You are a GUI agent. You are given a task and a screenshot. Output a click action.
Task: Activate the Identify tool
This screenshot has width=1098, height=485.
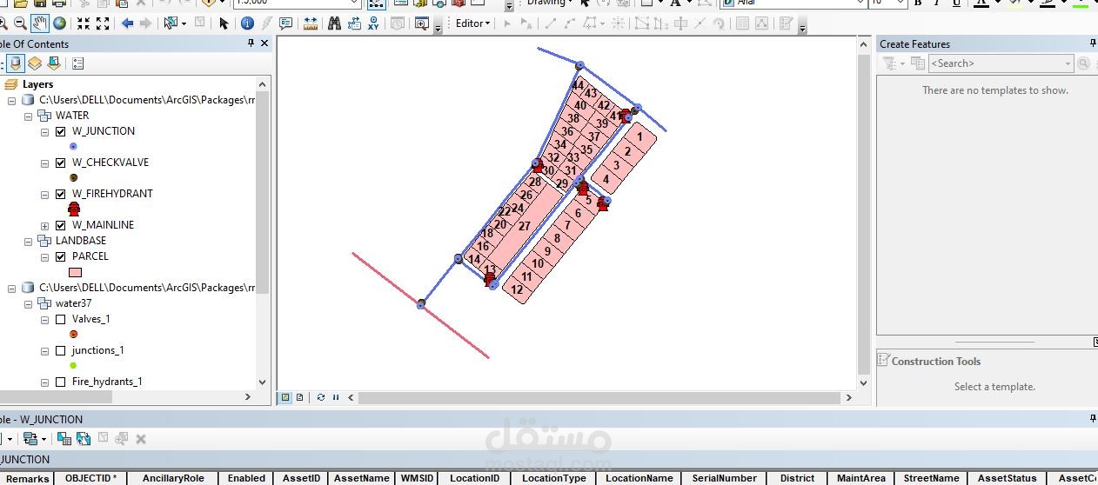click(247, 23)
